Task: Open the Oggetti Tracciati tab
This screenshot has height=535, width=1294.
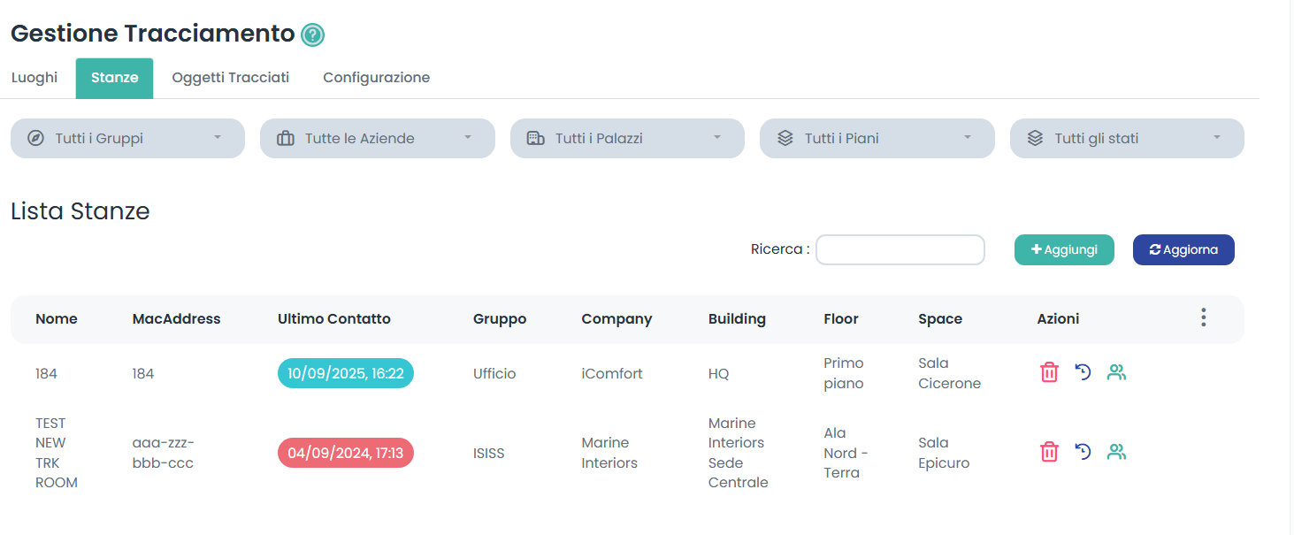Action: tap(230, 78)
